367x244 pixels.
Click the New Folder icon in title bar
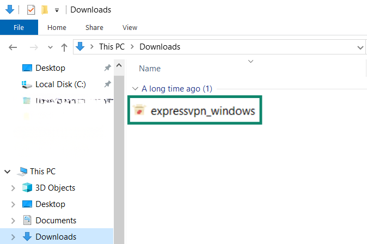pos(45,10)
